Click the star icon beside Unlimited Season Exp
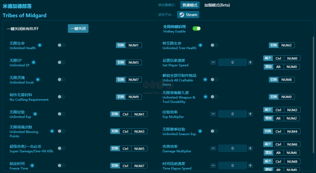The width and height of the screenshot is (316, 173). point(200,131)
